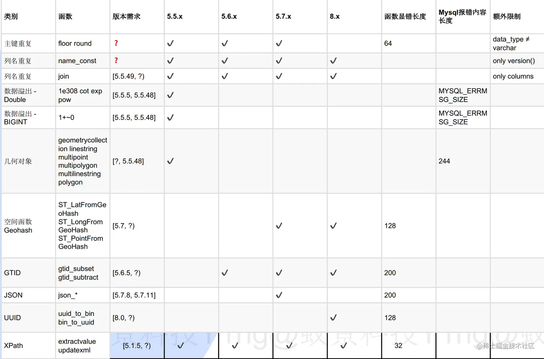Click the data_type ≠ varchar cell
The image size is (544, 359).
pyautogui.click(x=517, y=43)
